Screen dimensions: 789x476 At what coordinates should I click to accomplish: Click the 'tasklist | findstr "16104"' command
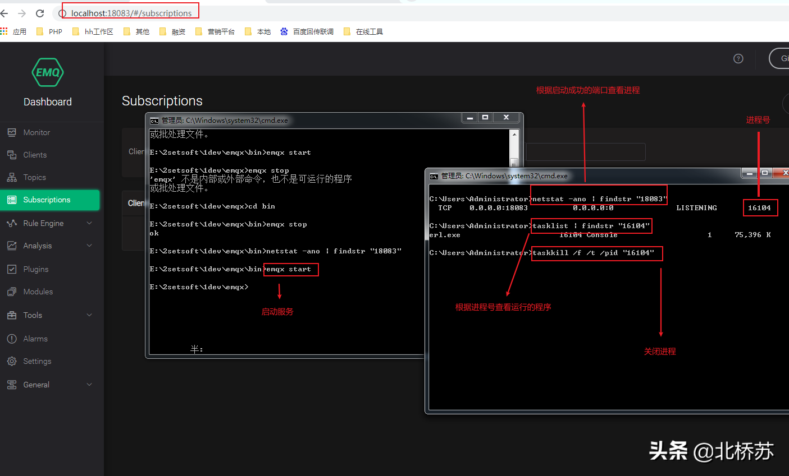coord(591,226)
